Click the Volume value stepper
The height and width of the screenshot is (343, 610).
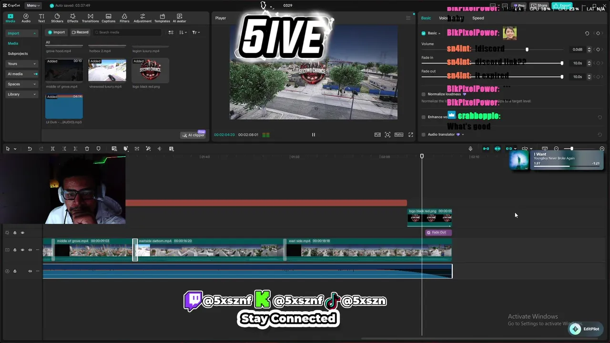tap(589, 50)
